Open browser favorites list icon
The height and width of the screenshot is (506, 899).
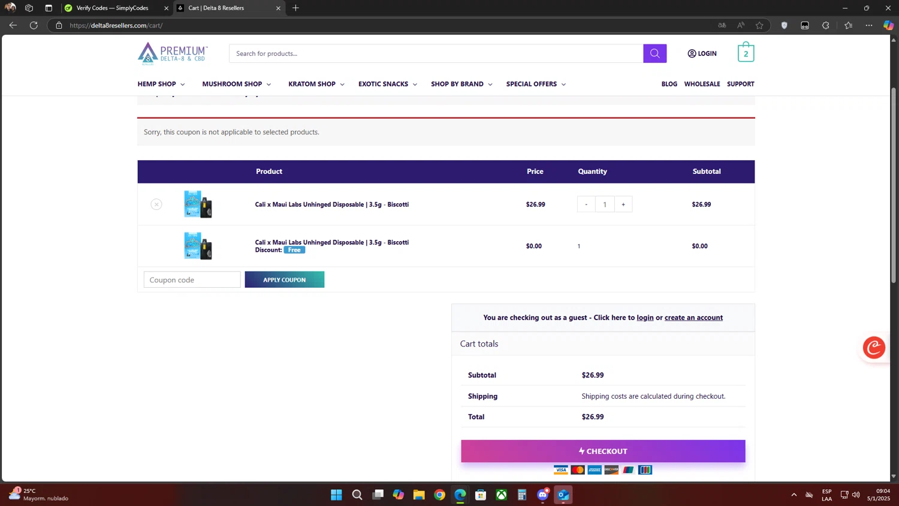pyautogui.click(x=848, y=25)
